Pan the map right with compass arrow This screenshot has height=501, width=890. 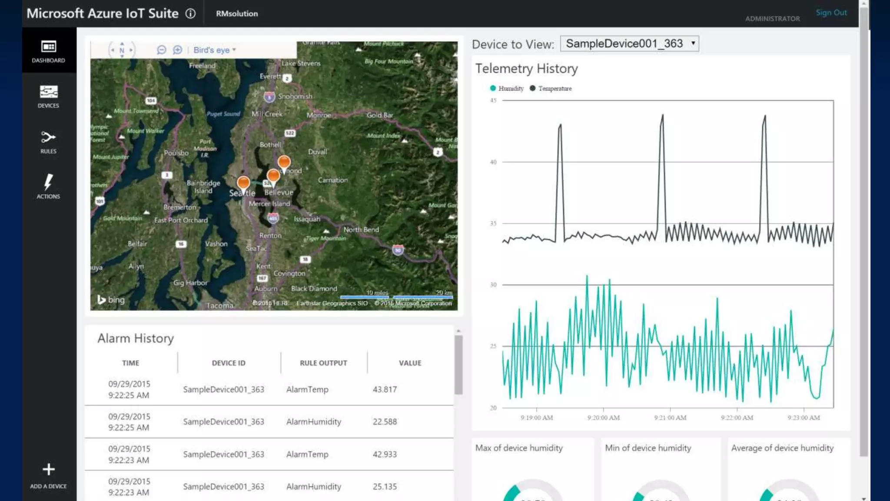pyautogui.click(x=131, y=50)
